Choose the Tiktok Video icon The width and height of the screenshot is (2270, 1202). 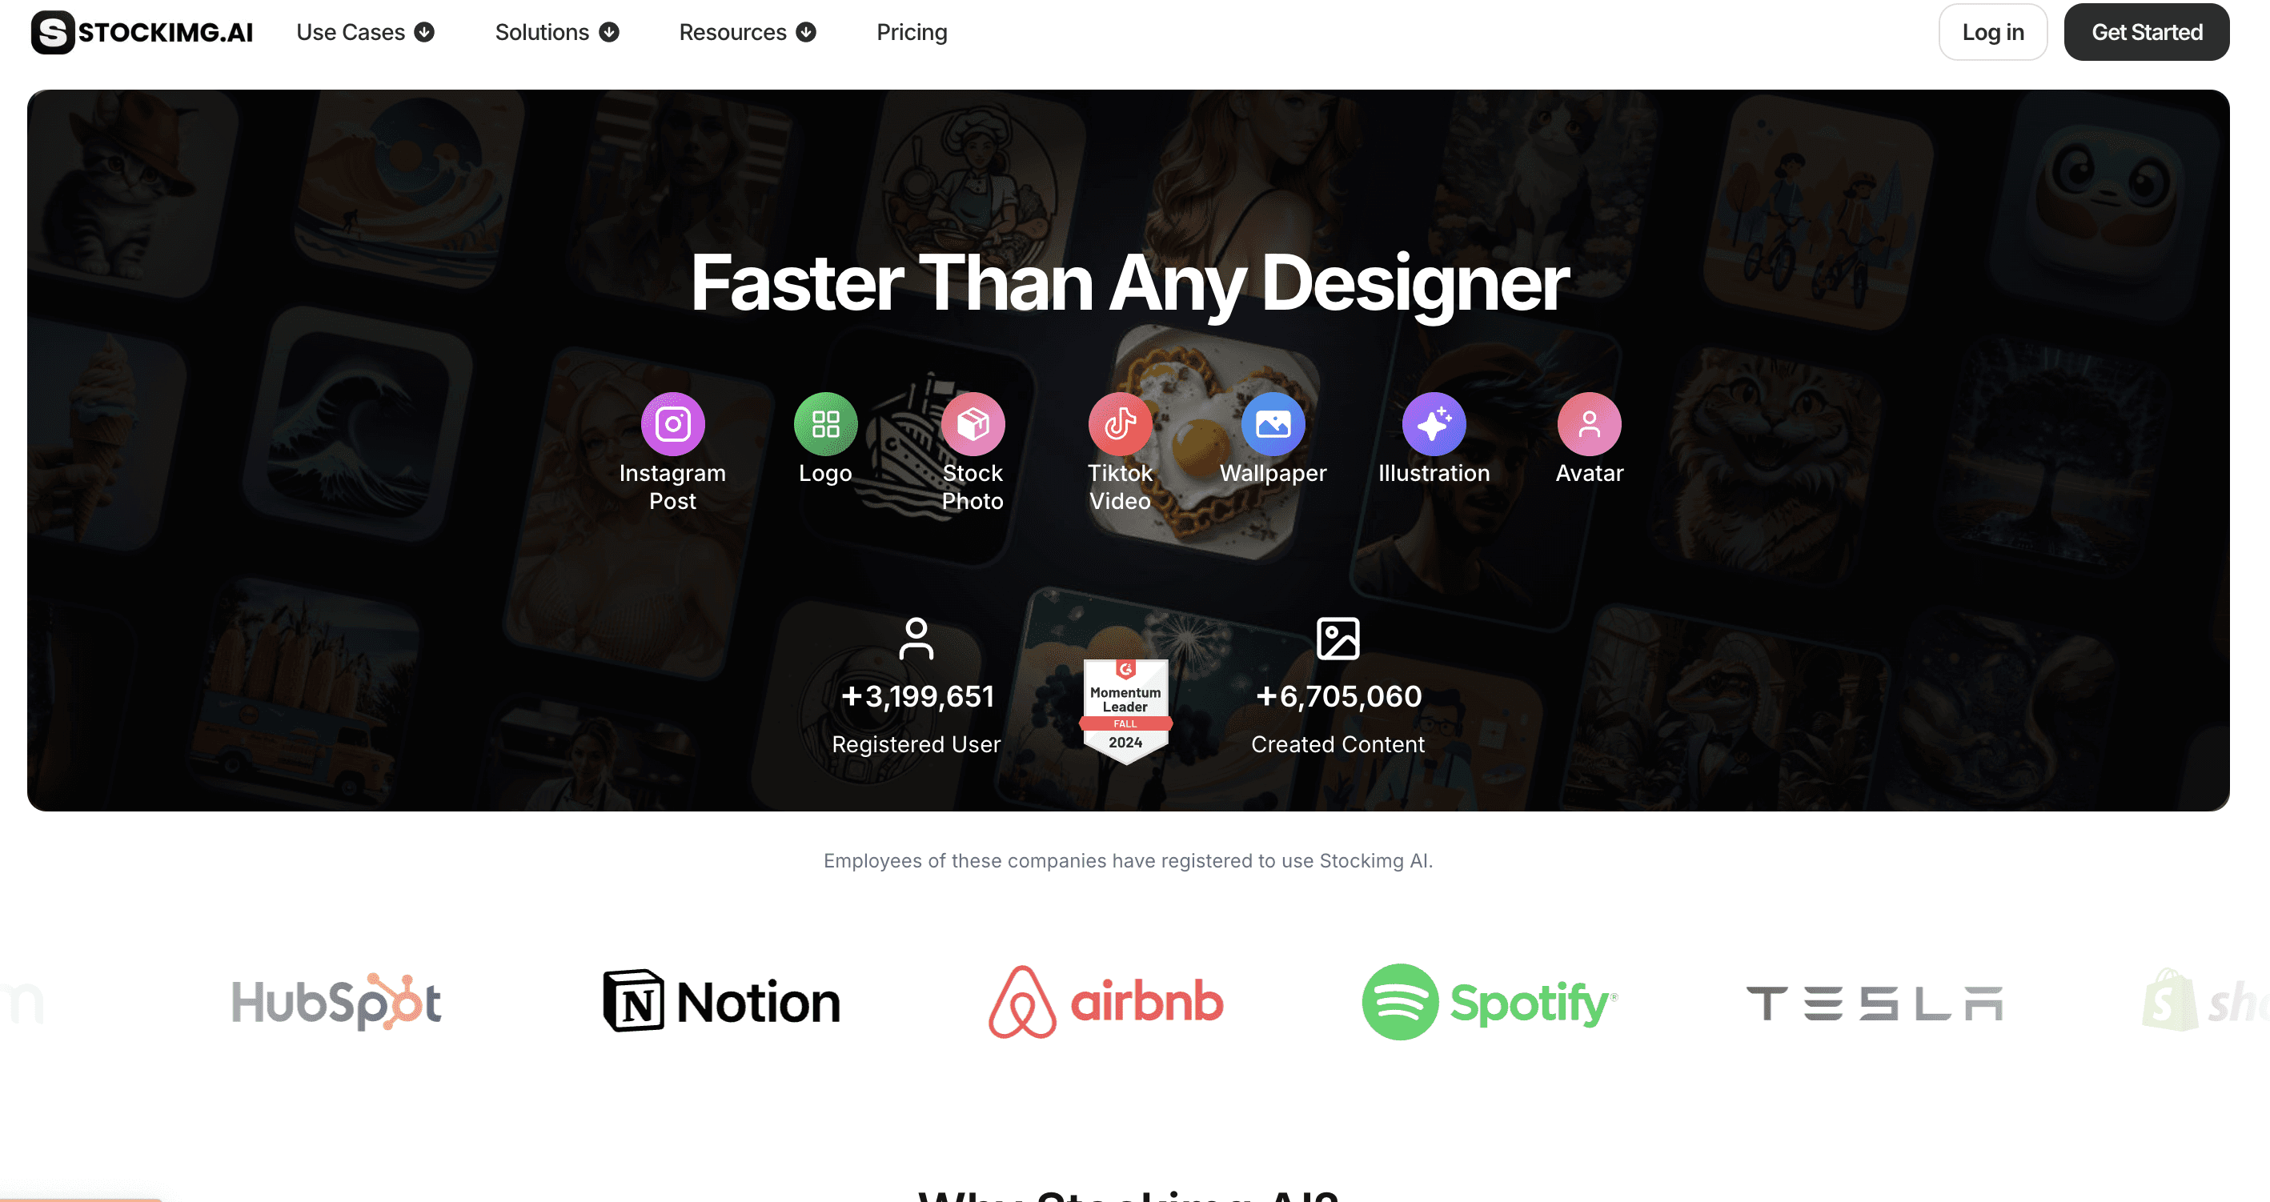point(1119,424)
